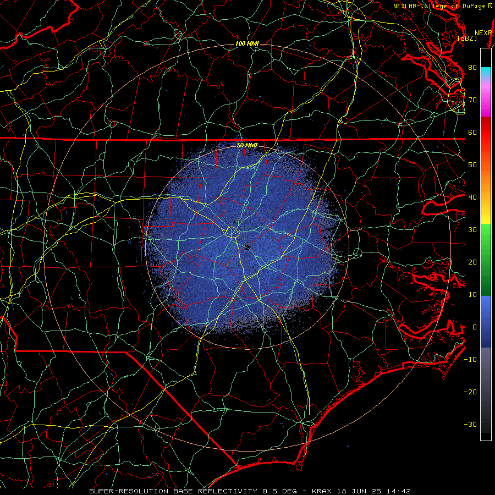This screenshot has height=495, width=495.
Task: Click the 80 value on the dBZ scale
Action: point(472,67)
